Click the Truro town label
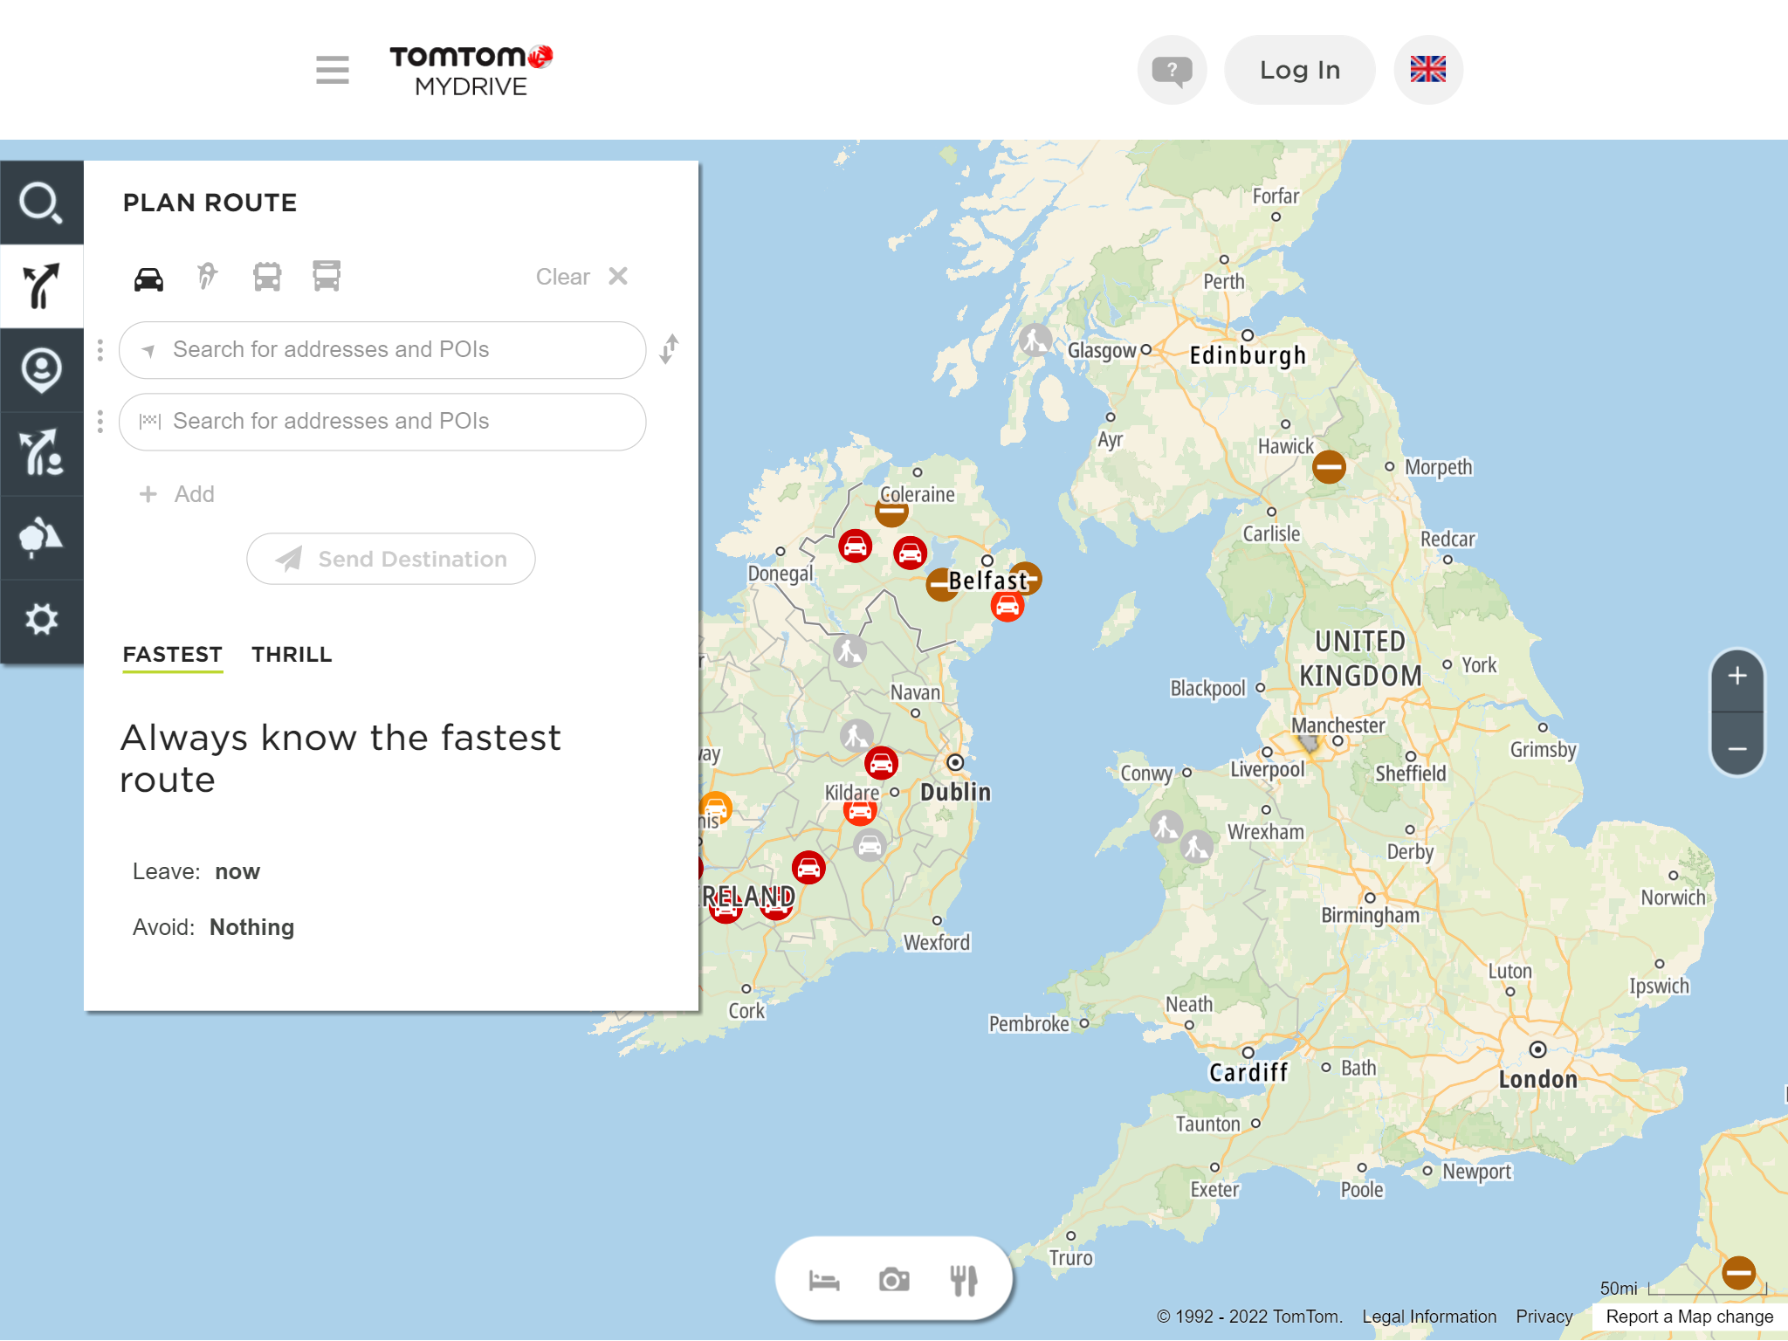This screenshot has width=1788, height=1341. [x=1070, y=1258]
